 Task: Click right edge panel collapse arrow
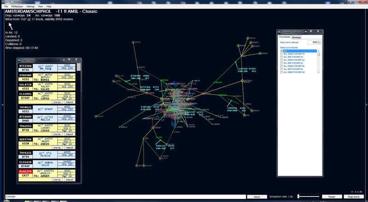(x=366, y=104)
